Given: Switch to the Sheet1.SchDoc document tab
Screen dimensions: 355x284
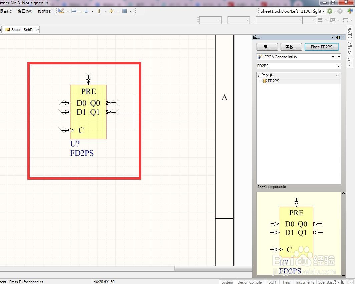Looking at the screenshot, I should coord(21,30).
